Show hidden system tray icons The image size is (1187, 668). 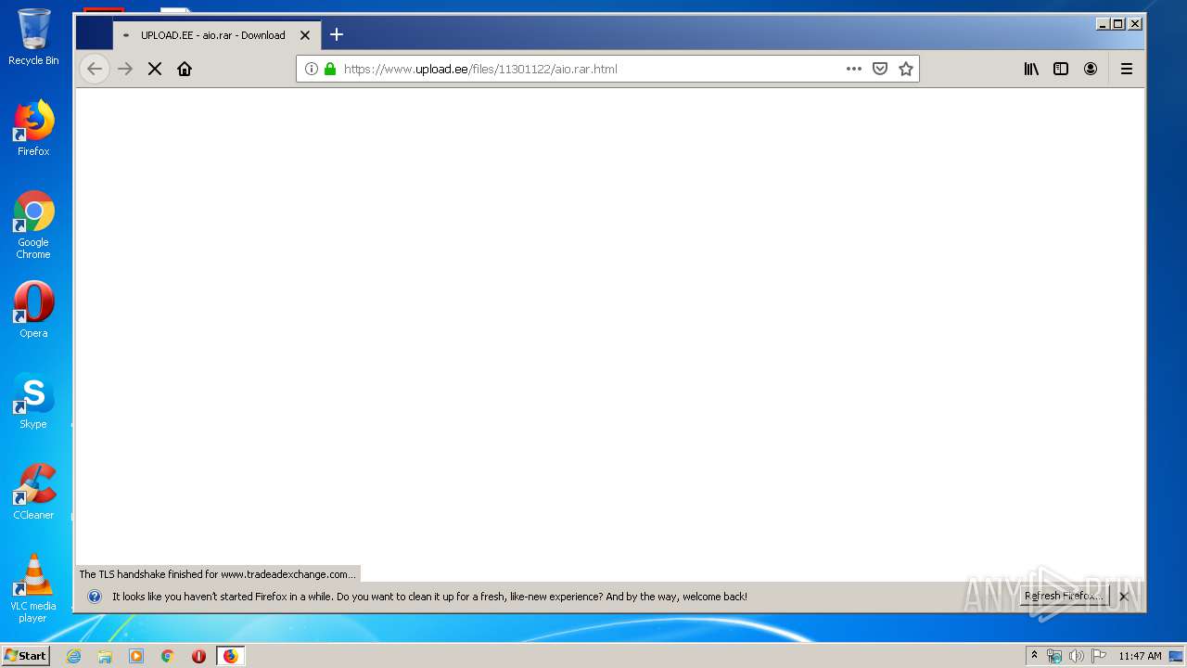tap(1035, 656)
